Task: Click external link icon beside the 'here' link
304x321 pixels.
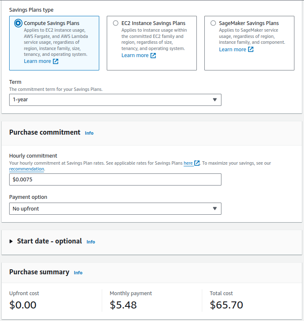Action: (x=197, y=163)
